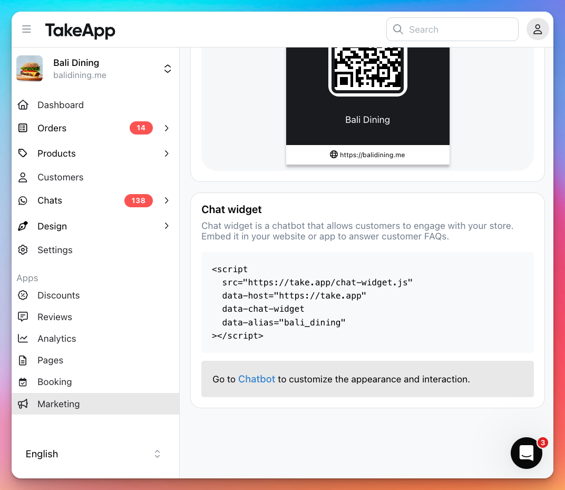This screenshot has width=565, height=490.
Task: Open the Orders menu item
Action: 95,128
